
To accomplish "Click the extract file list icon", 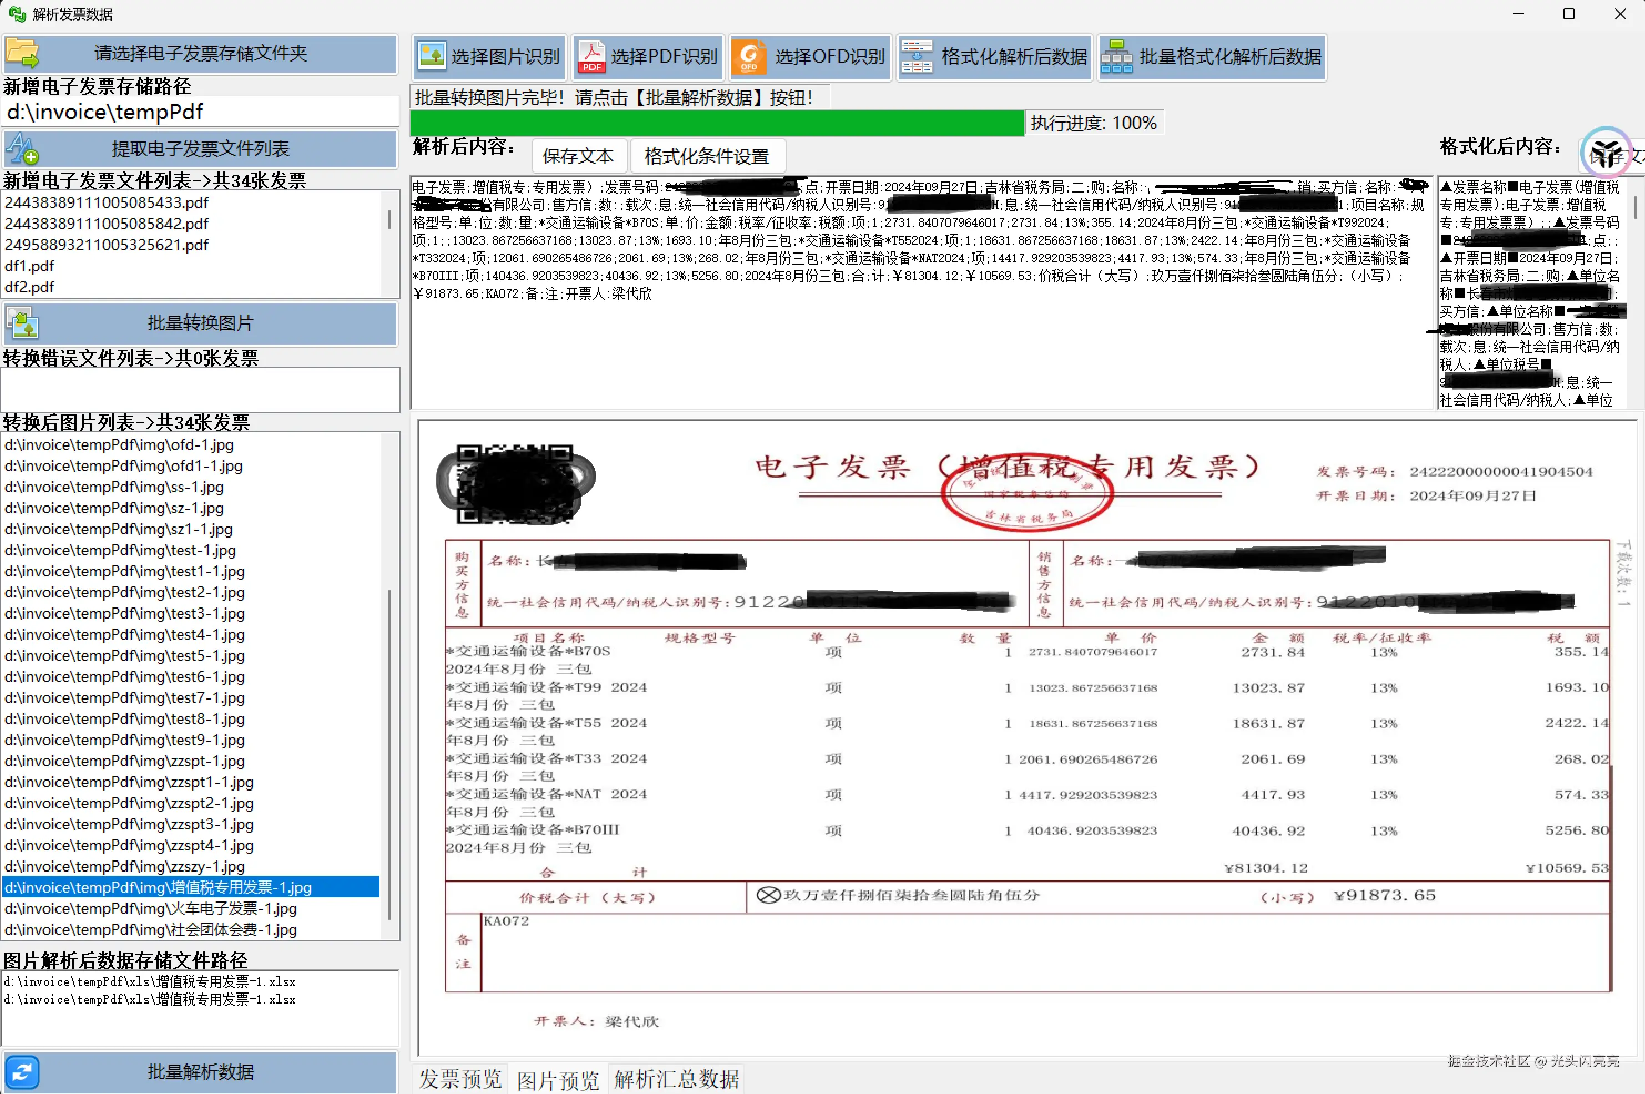I will click(22, 148).
